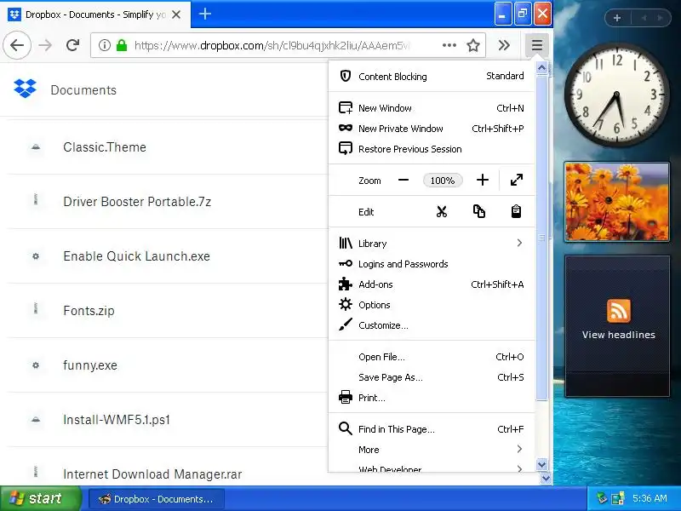Open Logins and Passwords
Screen dimensions: 681x511
pos(432,264)
